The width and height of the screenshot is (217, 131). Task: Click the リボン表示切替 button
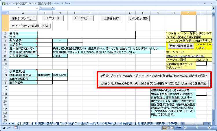click(138, 18)
